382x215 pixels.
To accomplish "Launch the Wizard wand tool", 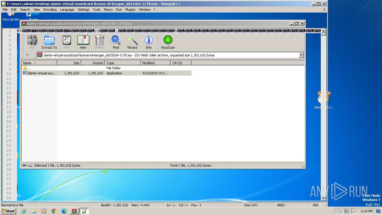I will (132, 42).
